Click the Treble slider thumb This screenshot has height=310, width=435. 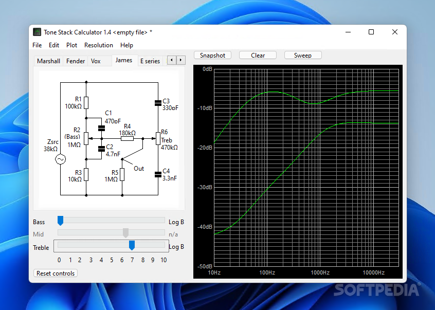[132, 245]
